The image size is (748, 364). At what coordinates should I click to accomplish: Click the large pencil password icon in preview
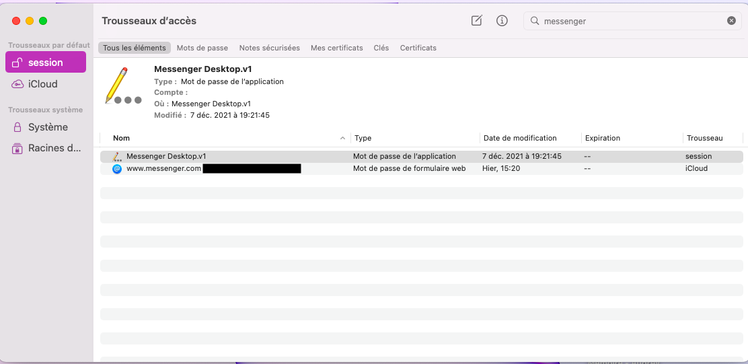pos(123,86)
